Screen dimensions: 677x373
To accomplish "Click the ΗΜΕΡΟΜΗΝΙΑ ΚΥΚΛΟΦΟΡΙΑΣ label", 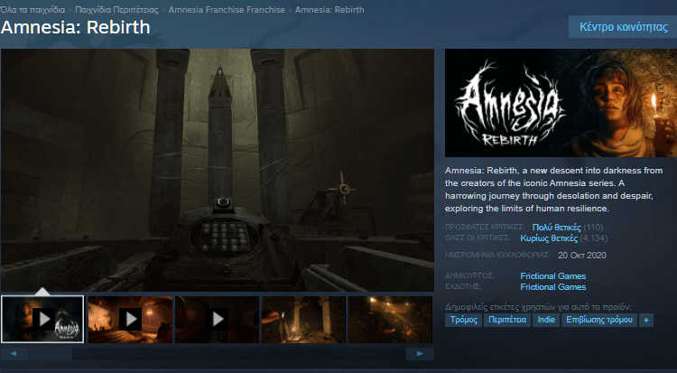I will pyautogui.click(x=497, y=255).
